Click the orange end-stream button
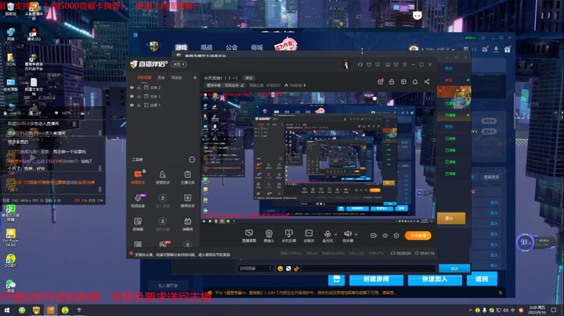Image resolution: width=564 pixels, height=316 pixels. pyautogui.click(x=418, y=235)
